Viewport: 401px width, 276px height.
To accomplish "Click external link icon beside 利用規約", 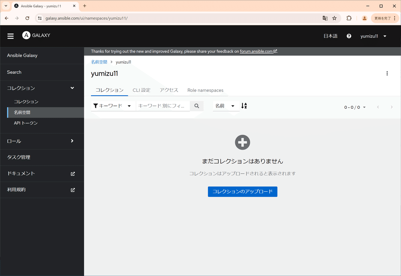I will 73,190.
